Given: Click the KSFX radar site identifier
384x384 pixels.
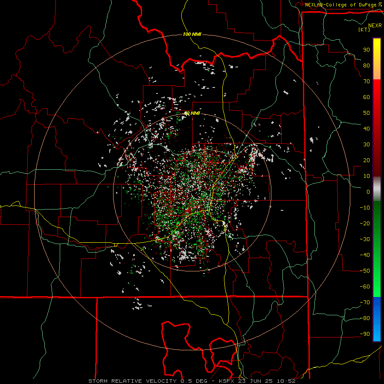Looking at the screenshot, I should pos(227,381).
